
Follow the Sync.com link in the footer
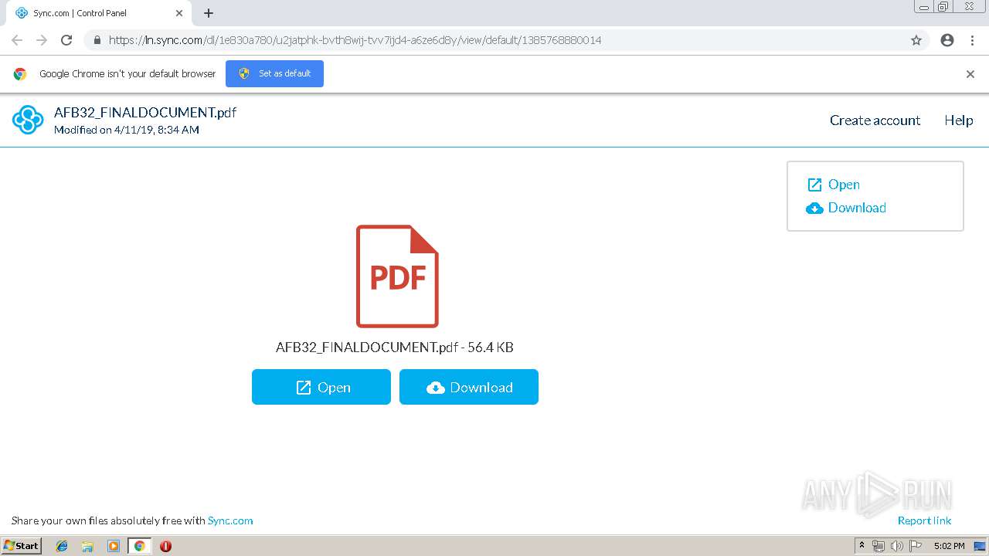click(230, 520)
